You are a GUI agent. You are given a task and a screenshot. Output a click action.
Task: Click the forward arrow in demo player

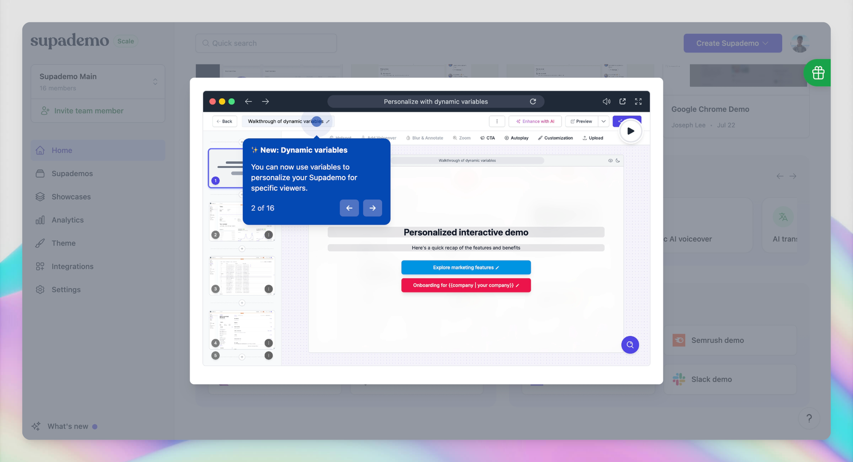265,101
